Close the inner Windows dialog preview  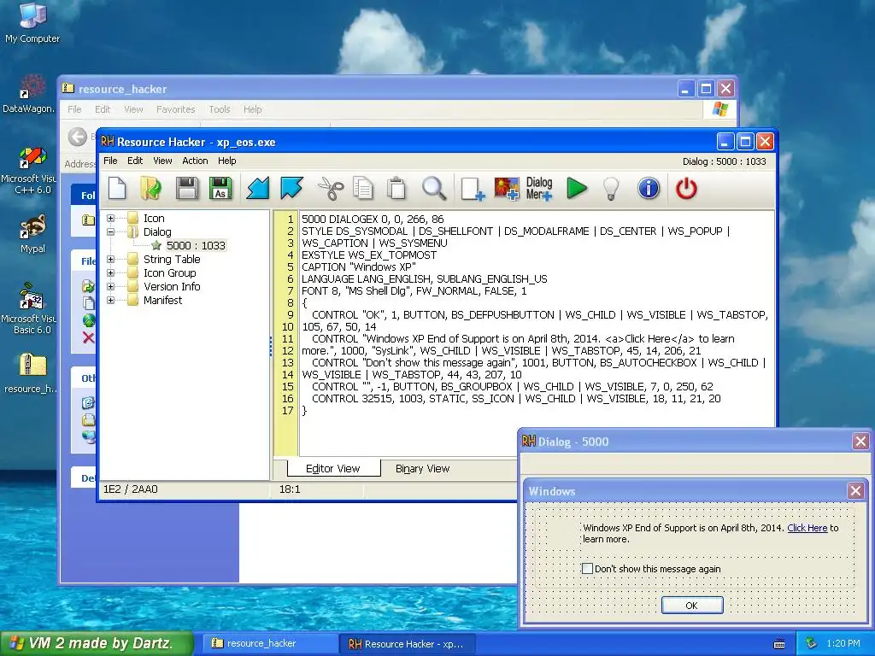pos(855,491)
